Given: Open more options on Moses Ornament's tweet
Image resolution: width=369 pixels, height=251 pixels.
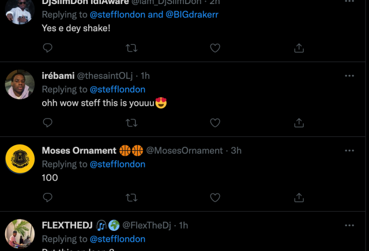Looking at the screenshot, I should (x=349, y=151).
